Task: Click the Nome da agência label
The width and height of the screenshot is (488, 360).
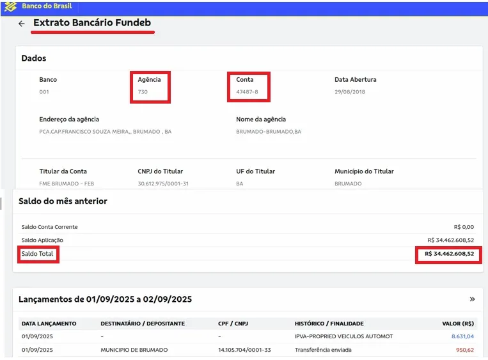Action: pos(261,119)
